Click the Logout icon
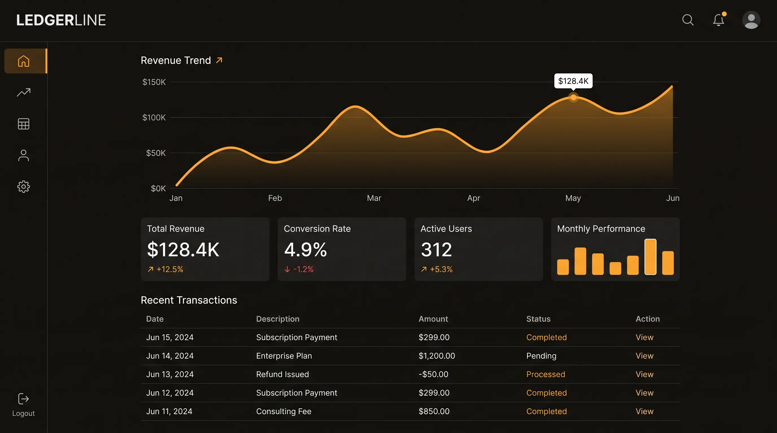The image size is (777, 433). [23, 399]
